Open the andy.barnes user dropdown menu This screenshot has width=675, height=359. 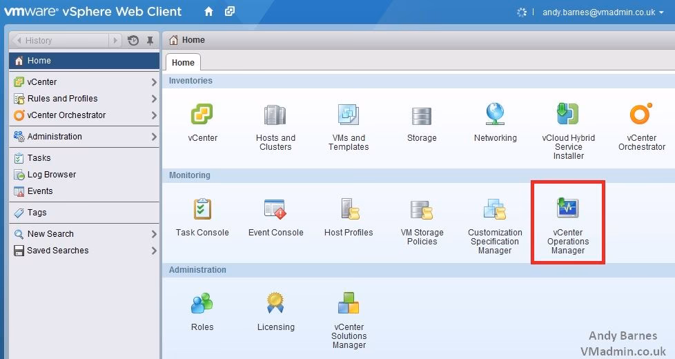[603, 12]
